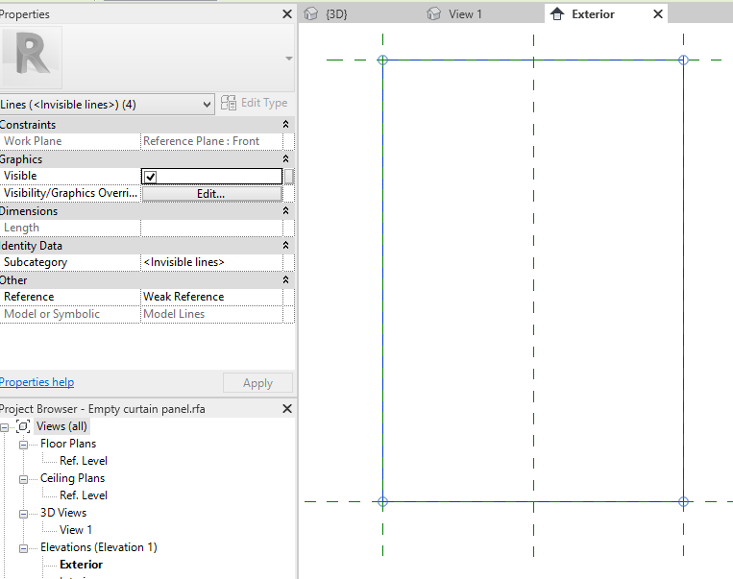Toggle the Visible checkbox
This screenshot has height=579, width=733.
150,177
